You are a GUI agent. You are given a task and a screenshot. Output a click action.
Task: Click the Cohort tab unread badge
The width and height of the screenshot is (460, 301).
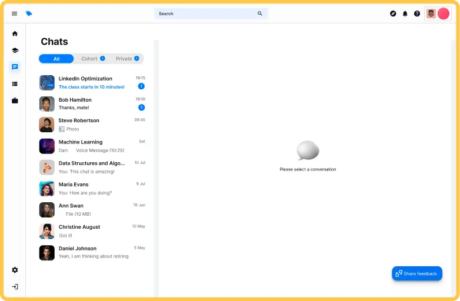tap(102, 58)
